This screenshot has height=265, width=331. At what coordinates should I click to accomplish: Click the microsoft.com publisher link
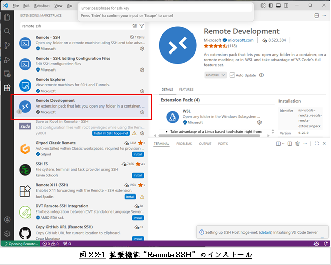click(239, 40)
